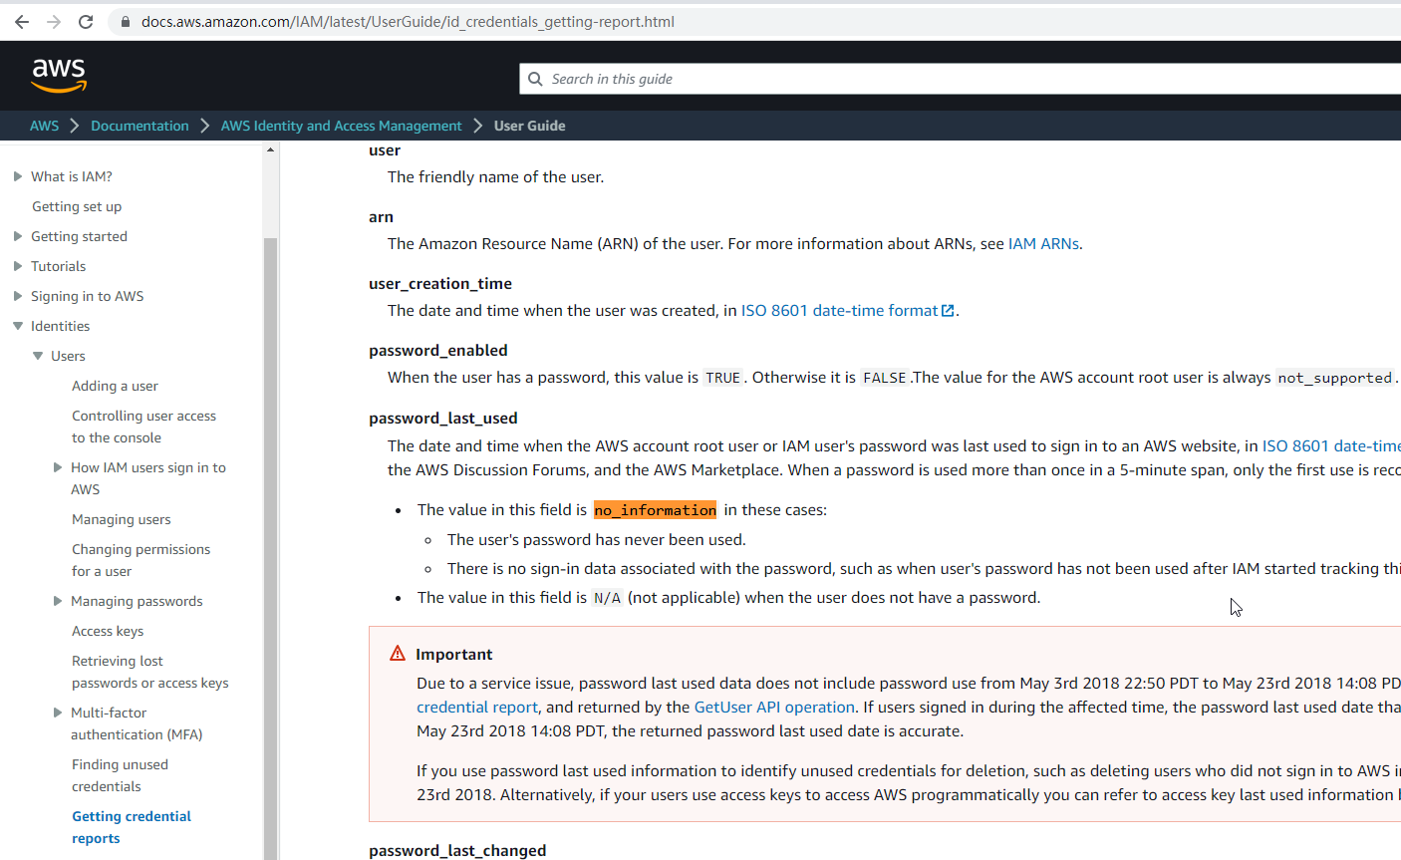Click sidebar scrollbar up arrow
Screen dimensions: 1401x860
coord(271,150)
